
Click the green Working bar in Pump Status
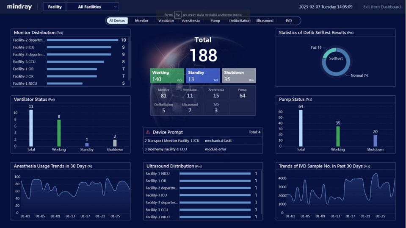pyautogui.click(x=338, y=136)
